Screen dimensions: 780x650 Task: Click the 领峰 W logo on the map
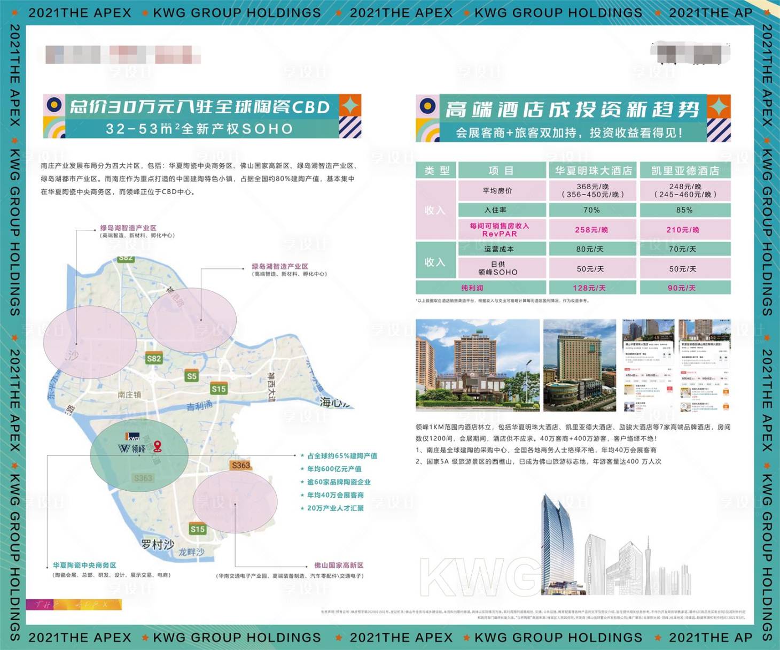(x=131, y=448)
